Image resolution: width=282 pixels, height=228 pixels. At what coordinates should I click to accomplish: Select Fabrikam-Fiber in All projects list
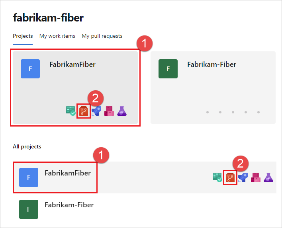point(69,205)
